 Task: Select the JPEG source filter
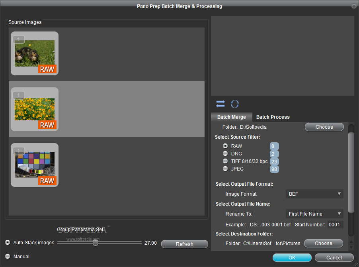pyautogui.click(x=225, y=169)
